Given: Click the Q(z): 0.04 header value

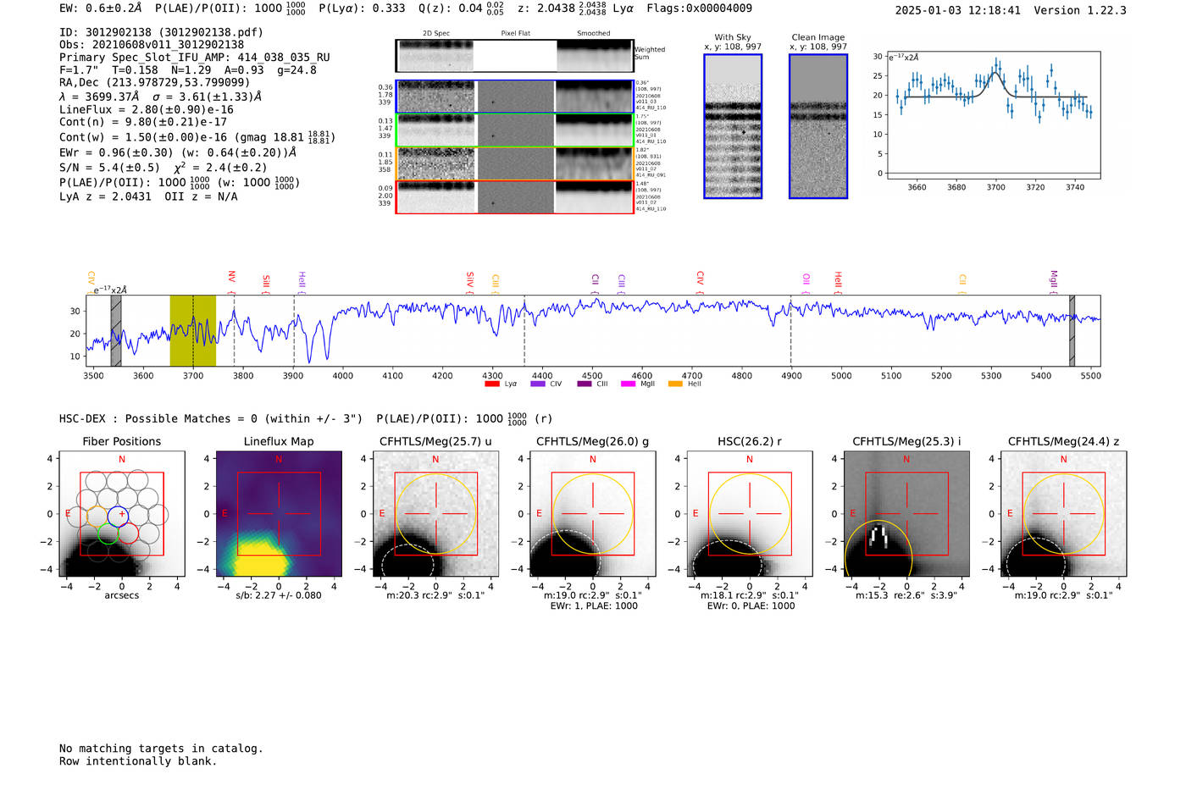Looking at the screenshot, I should pyautogui.click(x=461, y=8).
